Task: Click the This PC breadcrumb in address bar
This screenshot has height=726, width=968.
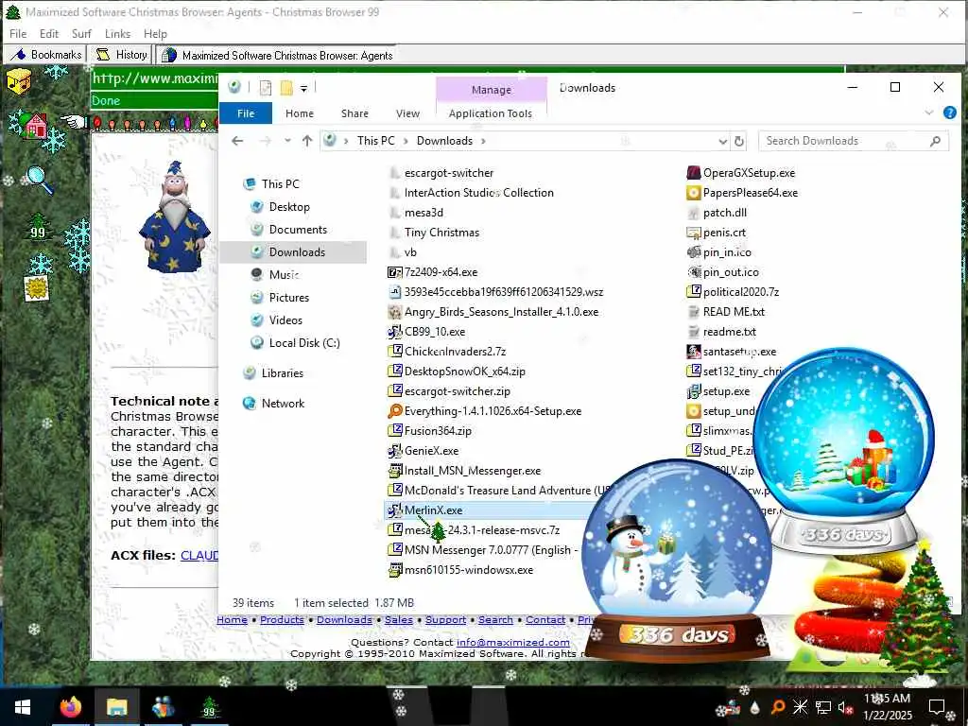Action: click(375, 141)
